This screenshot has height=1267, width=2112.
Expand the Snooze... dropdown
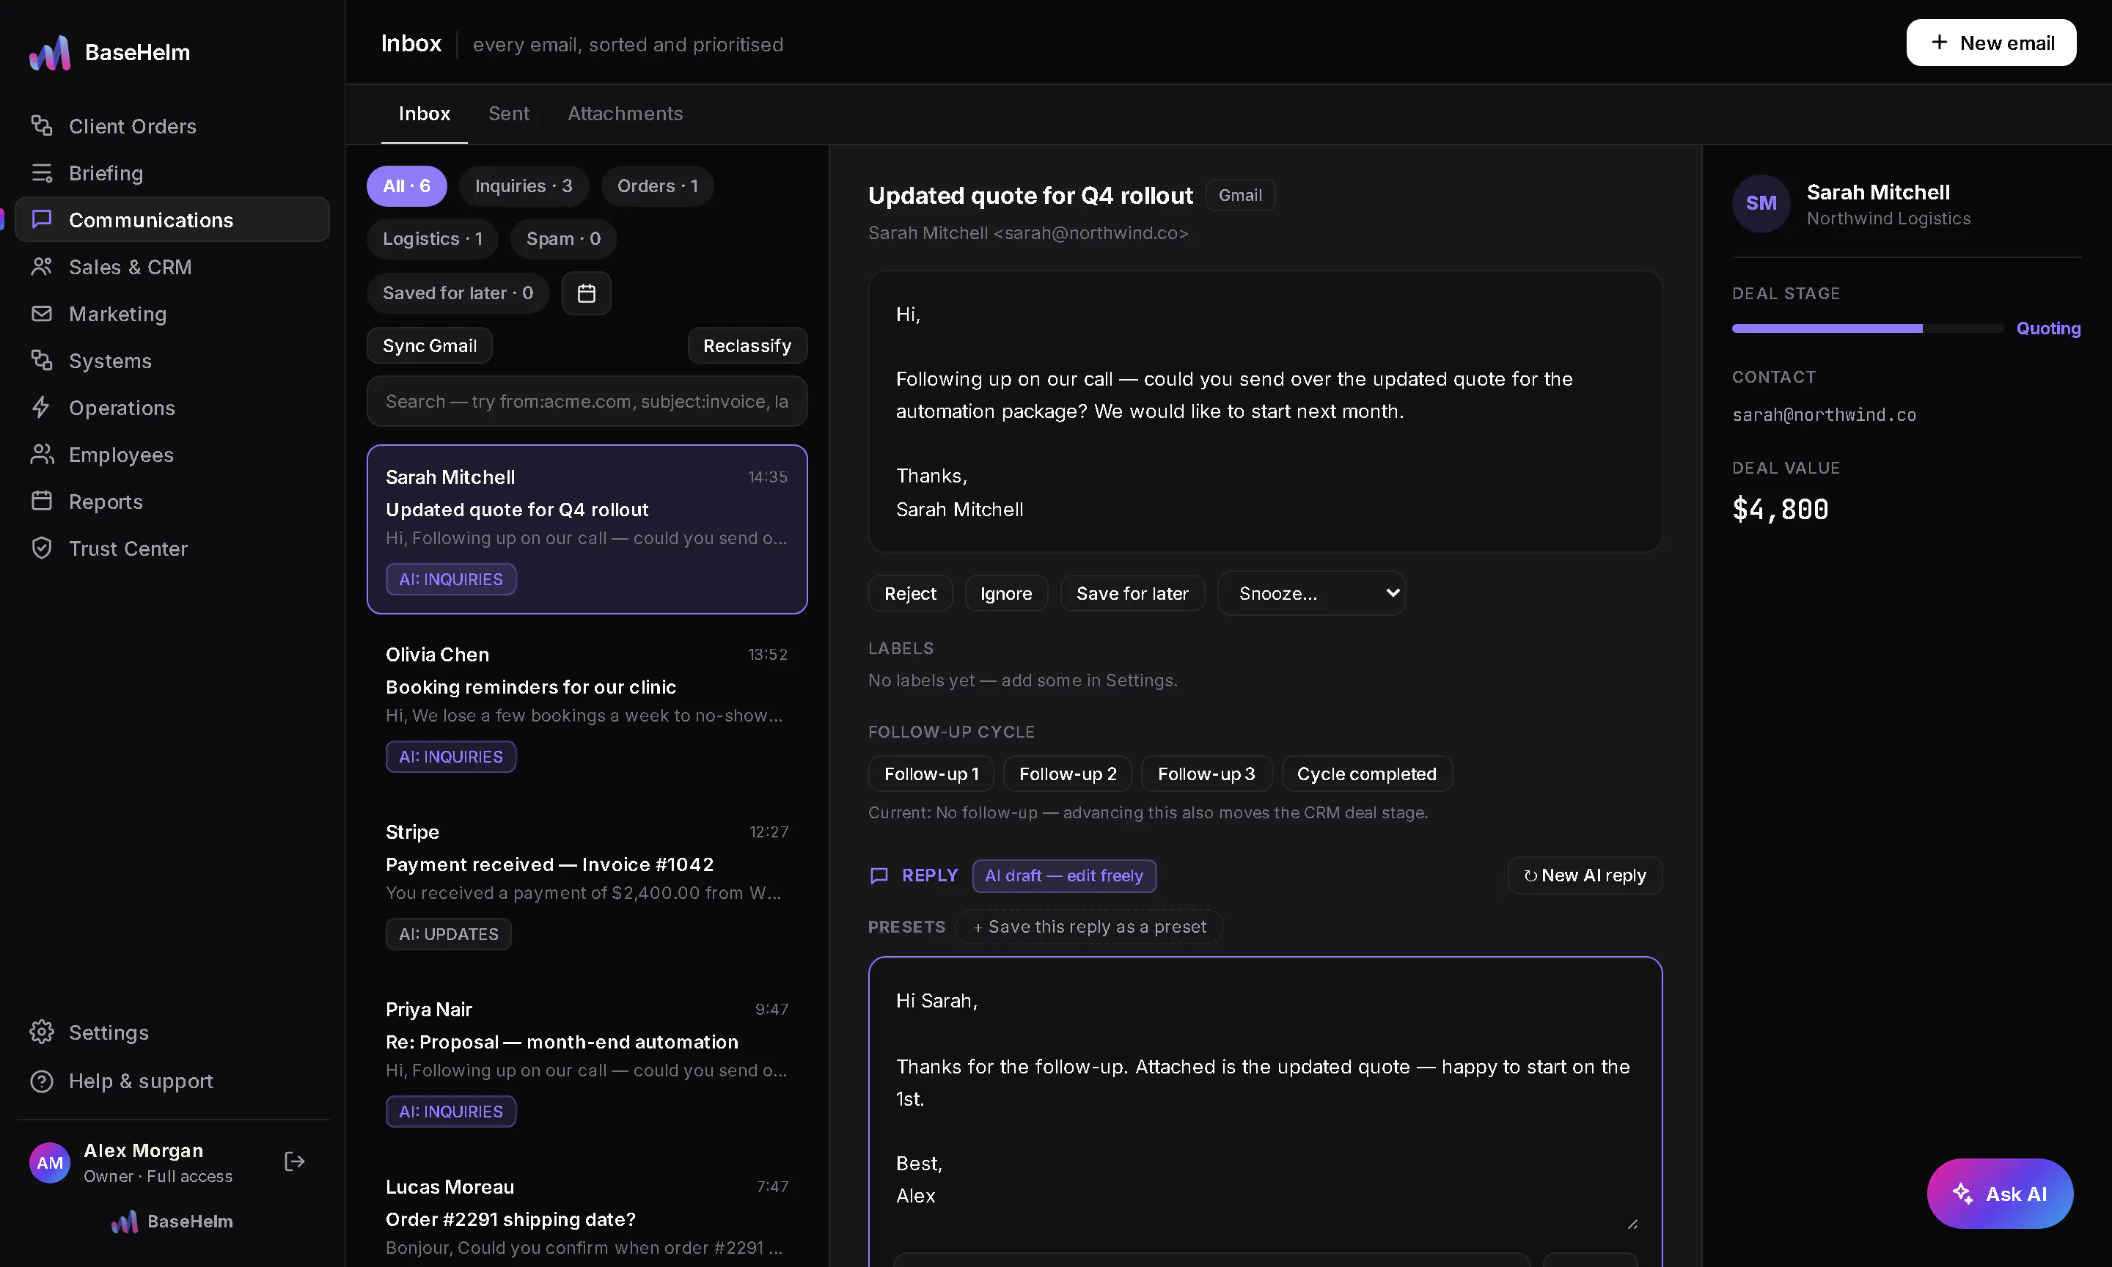1311,593
